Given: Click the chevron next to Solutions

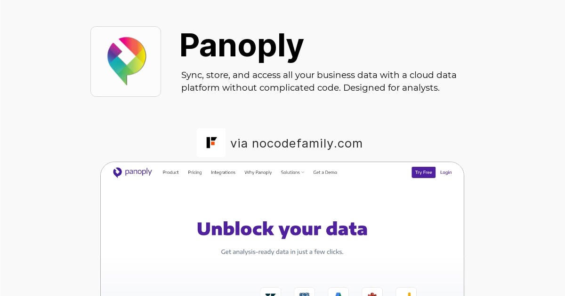Looking at the screenshot, I should pyautogui.click(x=303, y=172).
